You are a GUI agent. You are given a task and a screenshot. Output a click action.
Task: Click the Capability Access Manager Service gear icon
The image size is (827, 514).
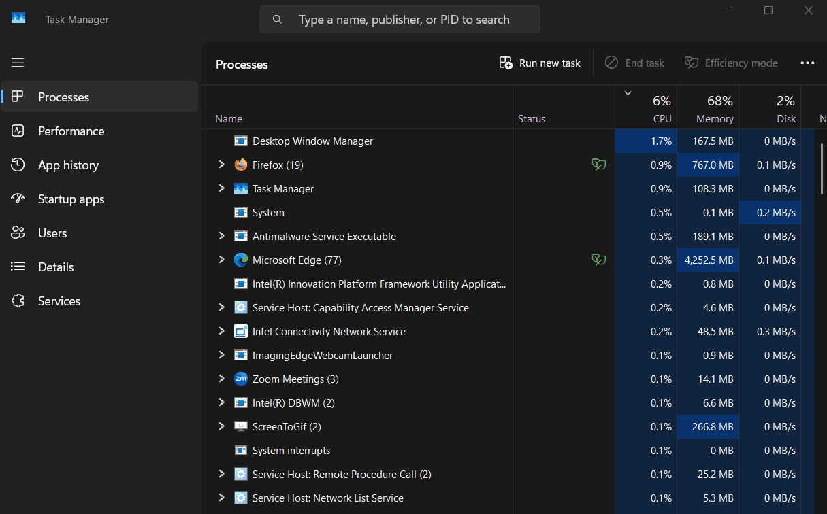pyautogui.click(x=241, y=307)
